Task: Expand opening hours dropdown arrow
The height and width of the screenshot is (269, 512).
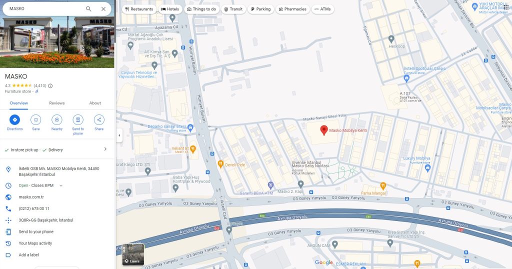Action: point(60,186)
